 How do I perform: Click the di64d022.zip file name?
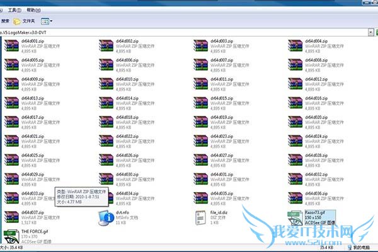click(127, 137)
